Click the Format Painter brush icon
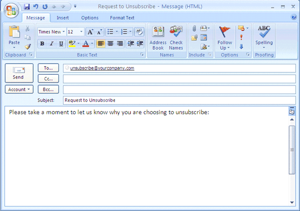The height and width of the screenshot is (211, 300). tap(27, 46)
